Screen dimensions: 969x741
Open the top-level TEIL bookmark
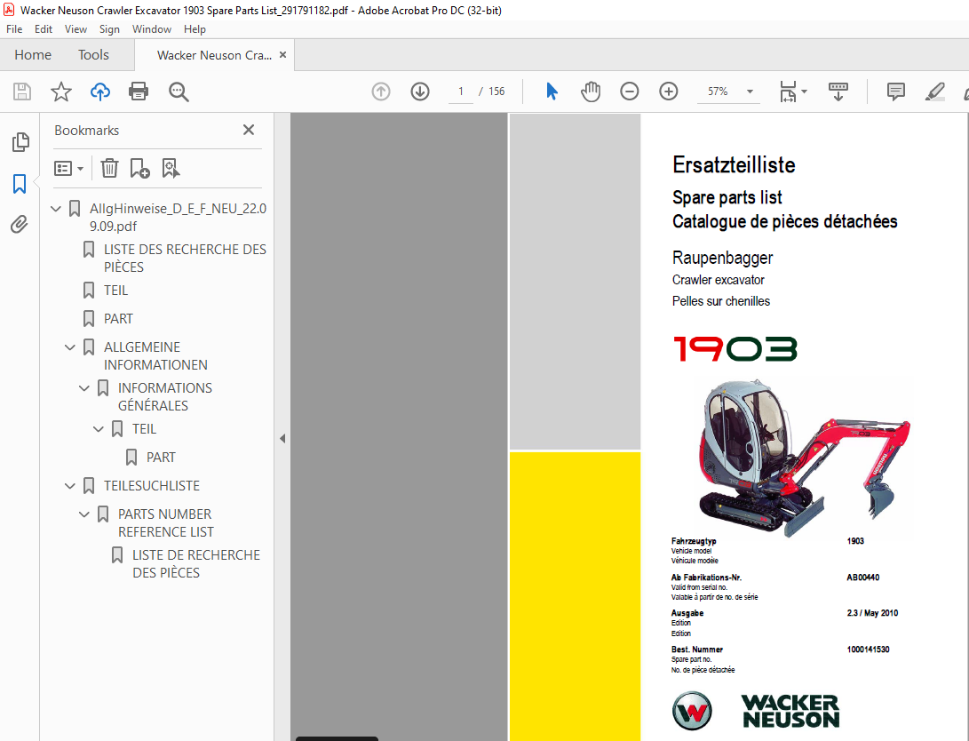coord(115,291)
